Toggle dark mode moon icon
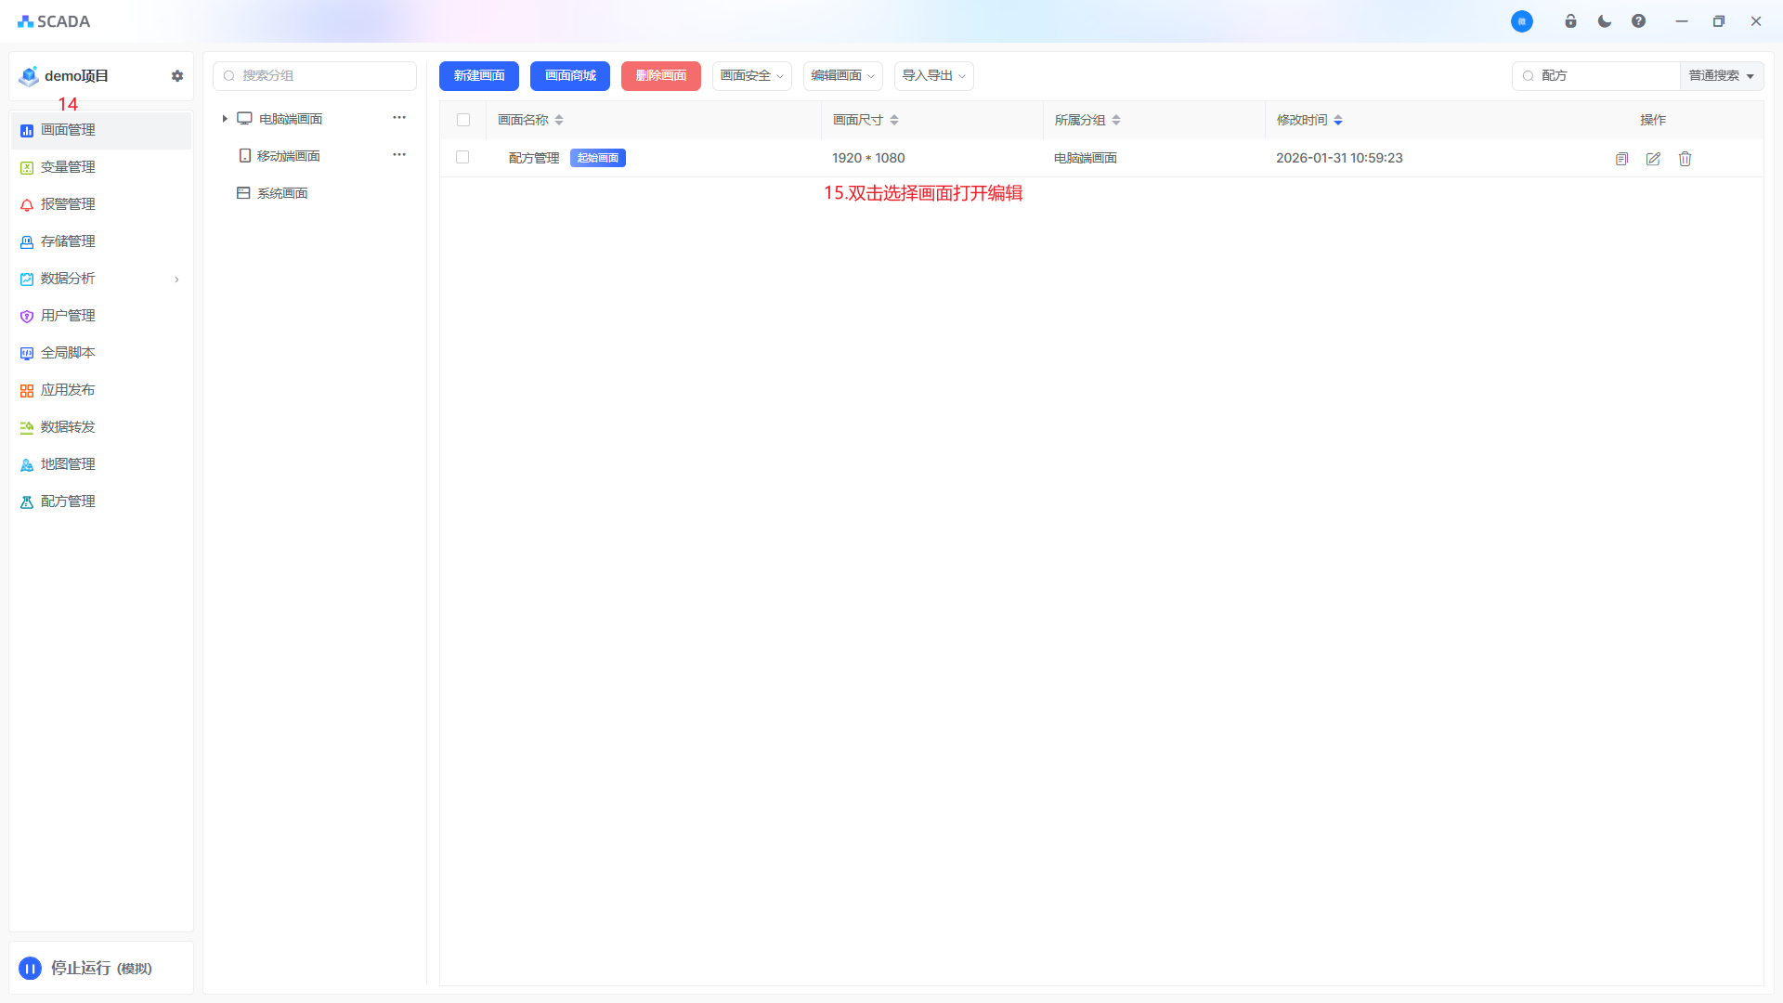The height and width of the screenshot is (1003, 1783). click(1605, 21)
